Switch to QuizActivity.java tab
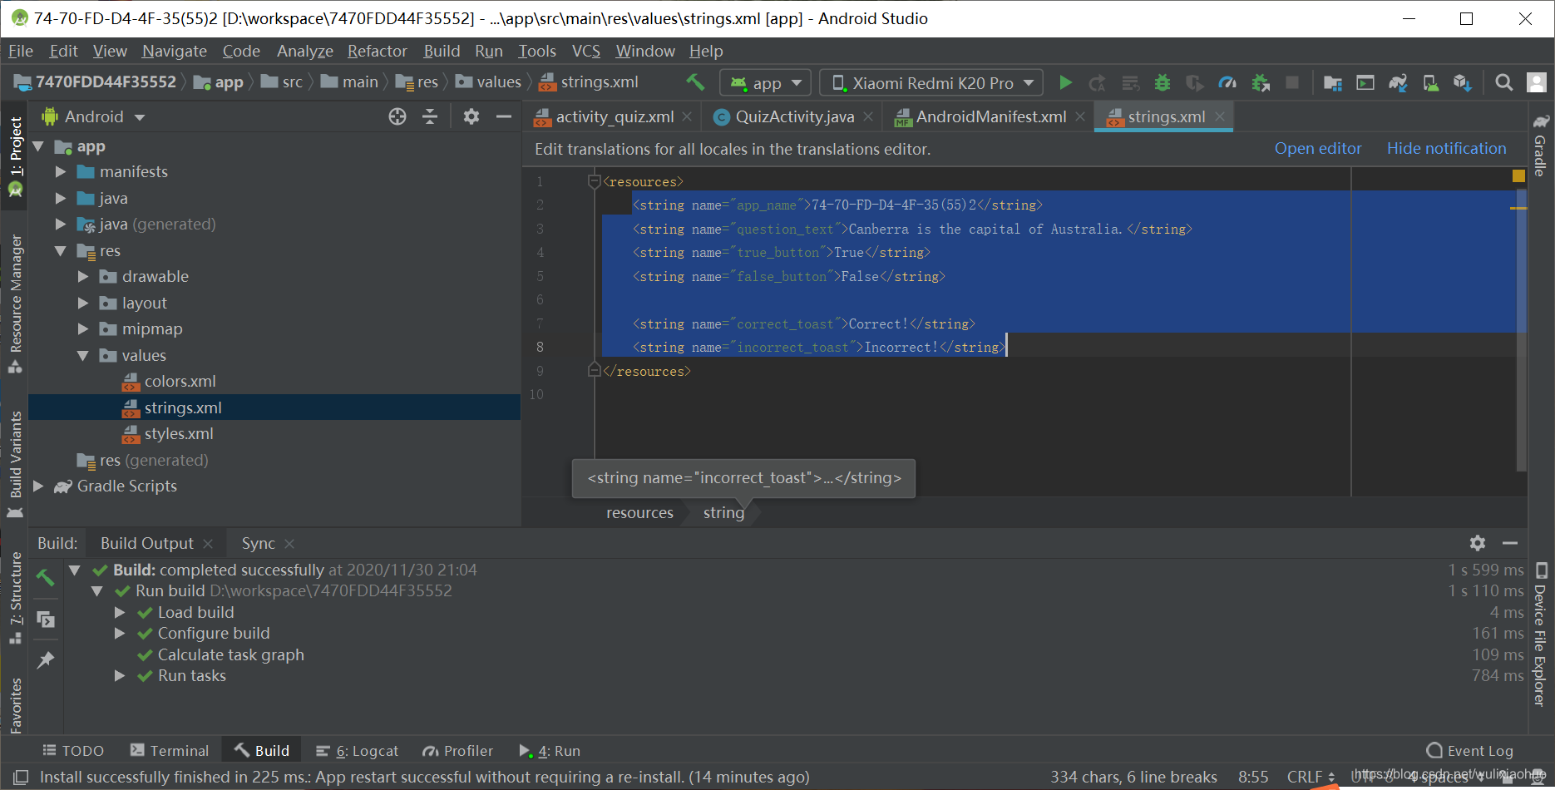 [794, 116]
